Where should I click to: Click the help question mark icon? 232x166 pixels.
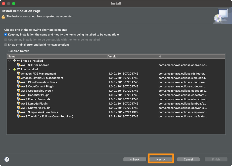[x=7, y=159]
